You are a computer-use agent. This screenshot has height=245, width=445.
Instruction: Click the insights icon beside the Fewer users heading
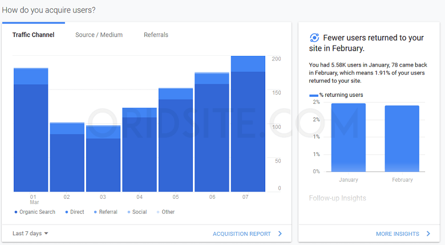point(314,38)
